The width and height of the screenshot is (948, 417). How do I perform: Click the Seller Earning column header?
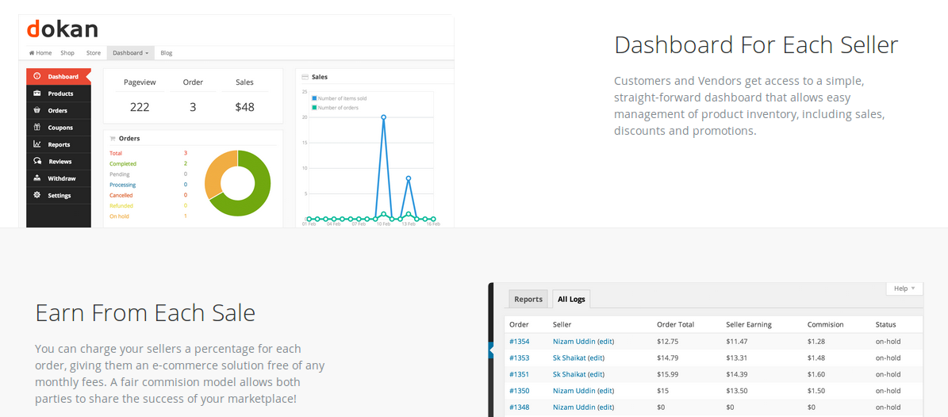pyautogui.click(x=749, y=324)
